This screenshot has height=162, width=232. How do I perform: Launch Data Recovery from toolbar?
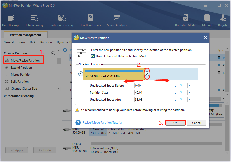pos(34,20)
